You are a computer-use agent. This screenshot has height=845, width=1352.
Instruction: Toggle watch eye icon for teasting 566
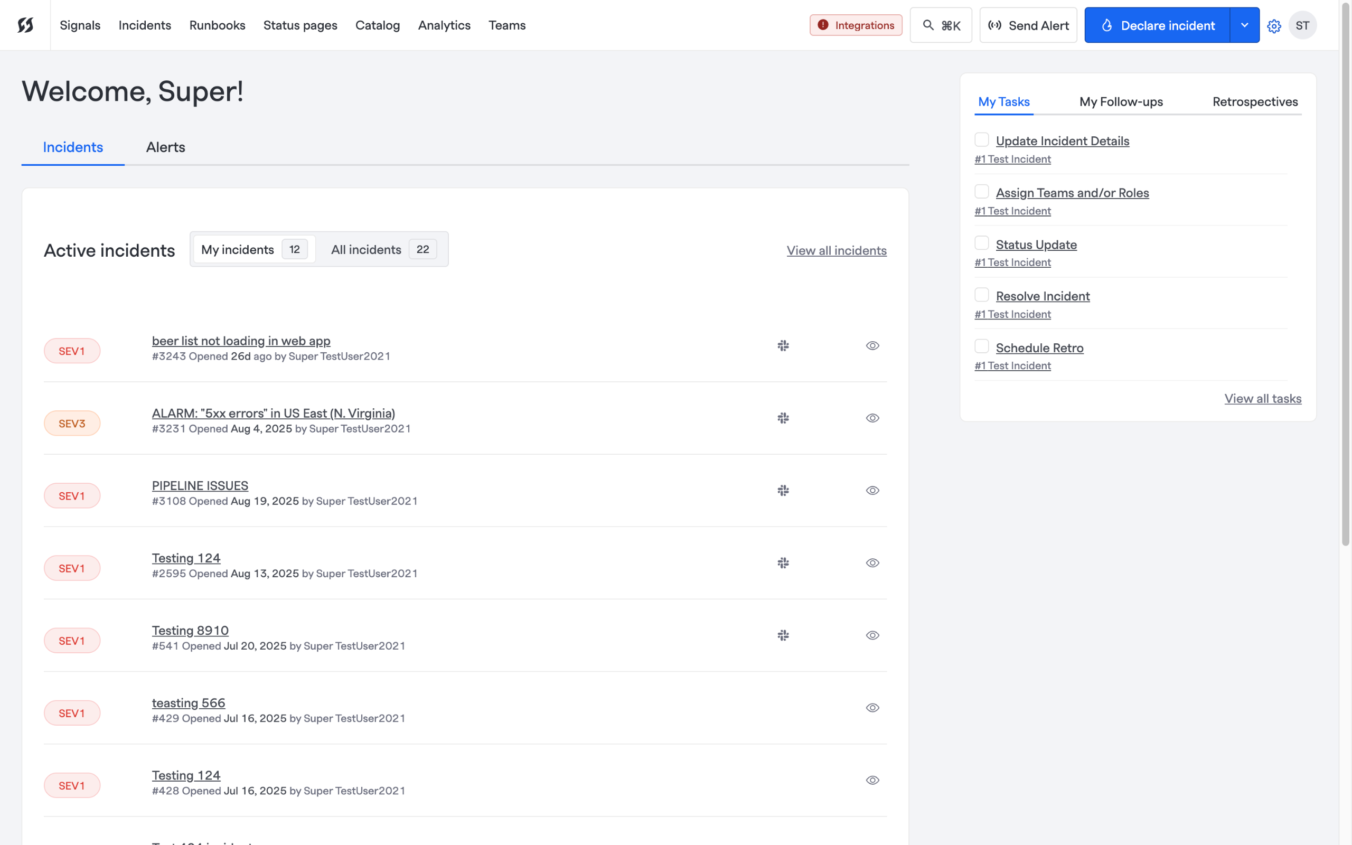[872, 708]
